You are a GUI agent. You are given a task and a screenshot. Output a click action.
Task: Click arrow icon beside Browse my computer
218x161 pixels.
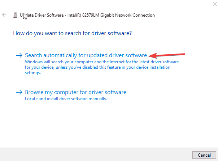19,92
